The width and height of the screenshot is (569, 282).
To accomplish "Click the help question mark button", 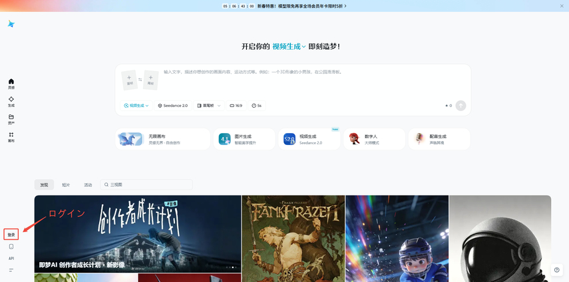I will click(556, 269).
